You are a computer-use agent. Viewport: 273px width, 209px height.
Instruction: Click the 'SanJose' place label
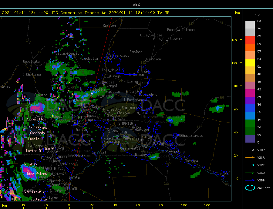pos(136,52)
